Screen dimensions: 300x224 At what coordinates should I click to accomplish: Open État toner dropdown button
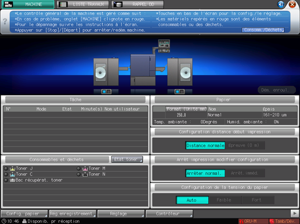click(x=127, y=159)
